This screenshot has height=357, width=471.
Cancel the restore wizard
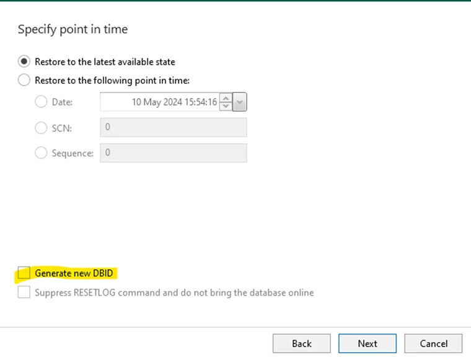(x=433, y=343)
